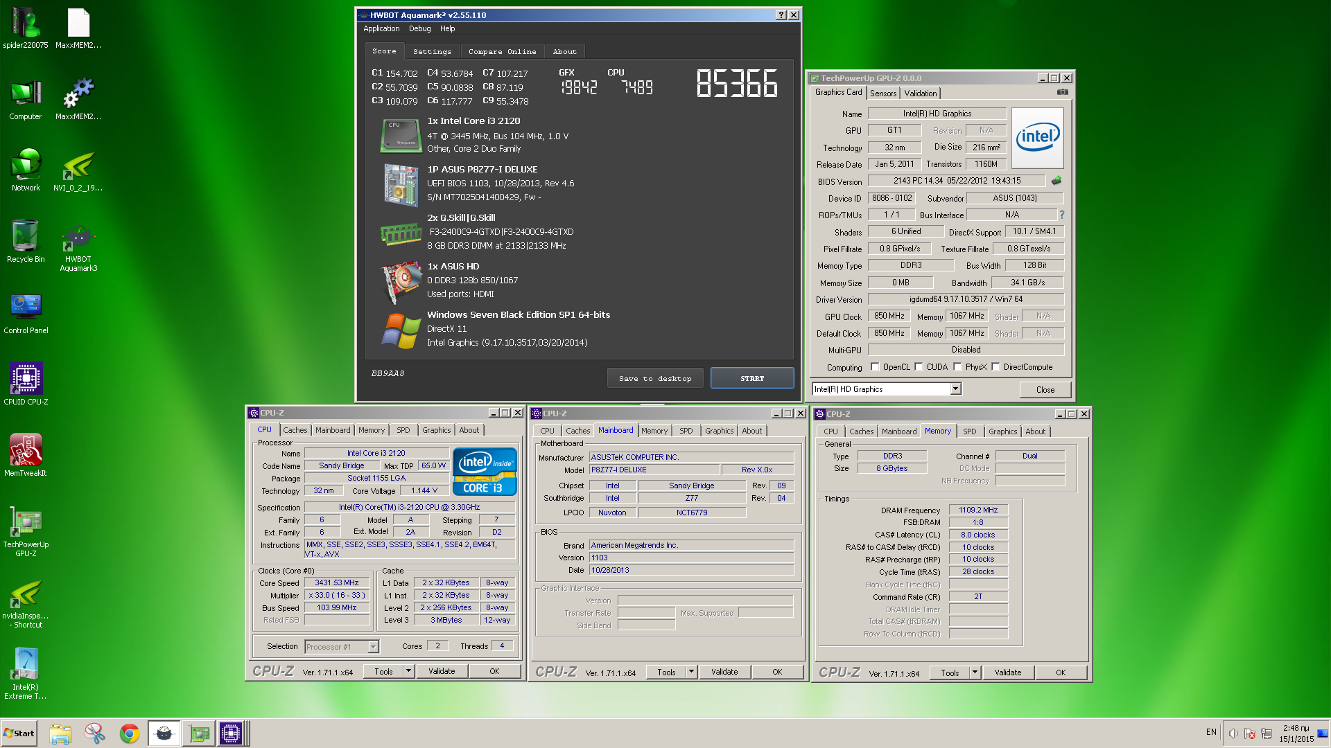Click the Bus Interface question mark icon
The width and height of the screenshot is (1331, 748).
tap(1062, 215)
